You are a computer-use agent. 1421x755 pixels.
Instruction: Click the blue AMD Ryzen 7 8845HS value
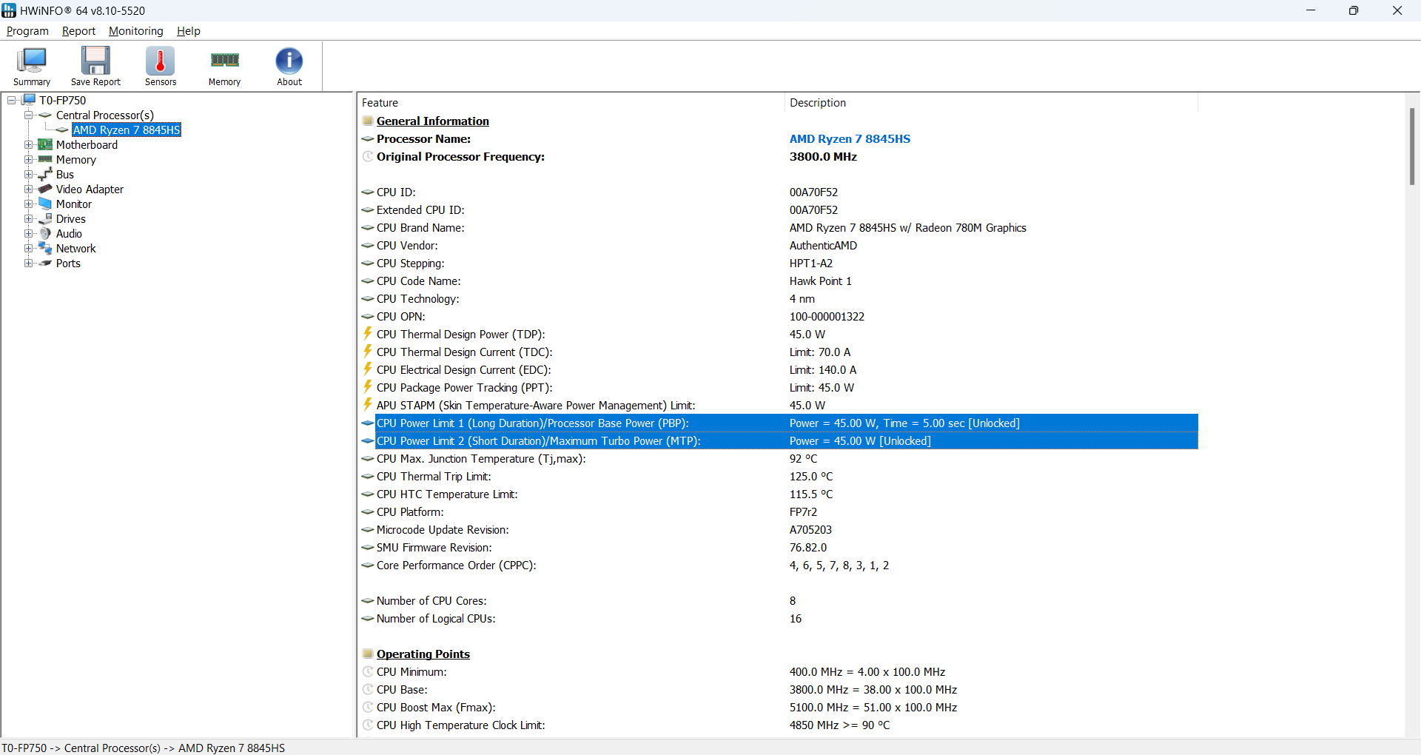pos(850,138)
